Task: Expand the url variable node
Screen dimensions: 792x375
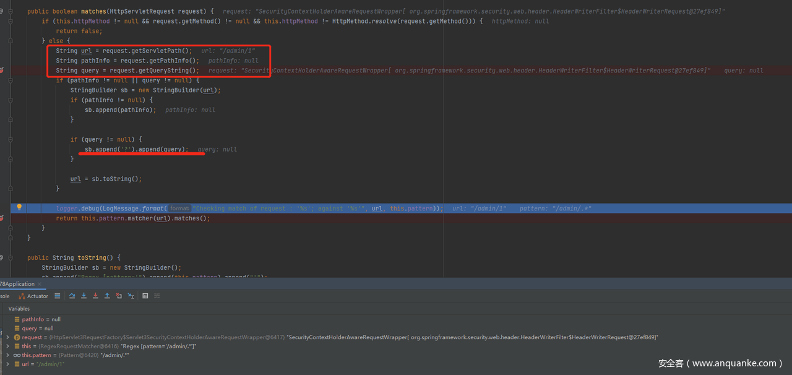Action: [7, 364]
